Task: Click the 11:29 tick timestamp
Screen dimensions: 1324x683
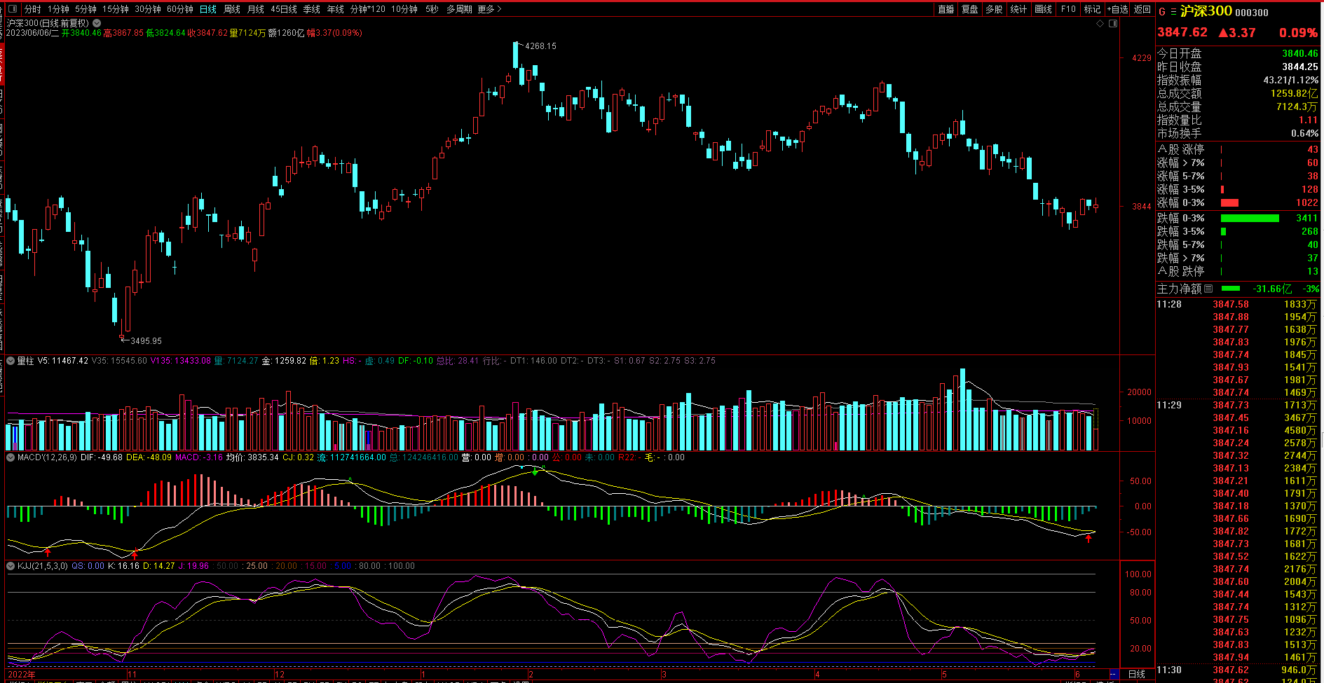Action: coord(1169,406)
